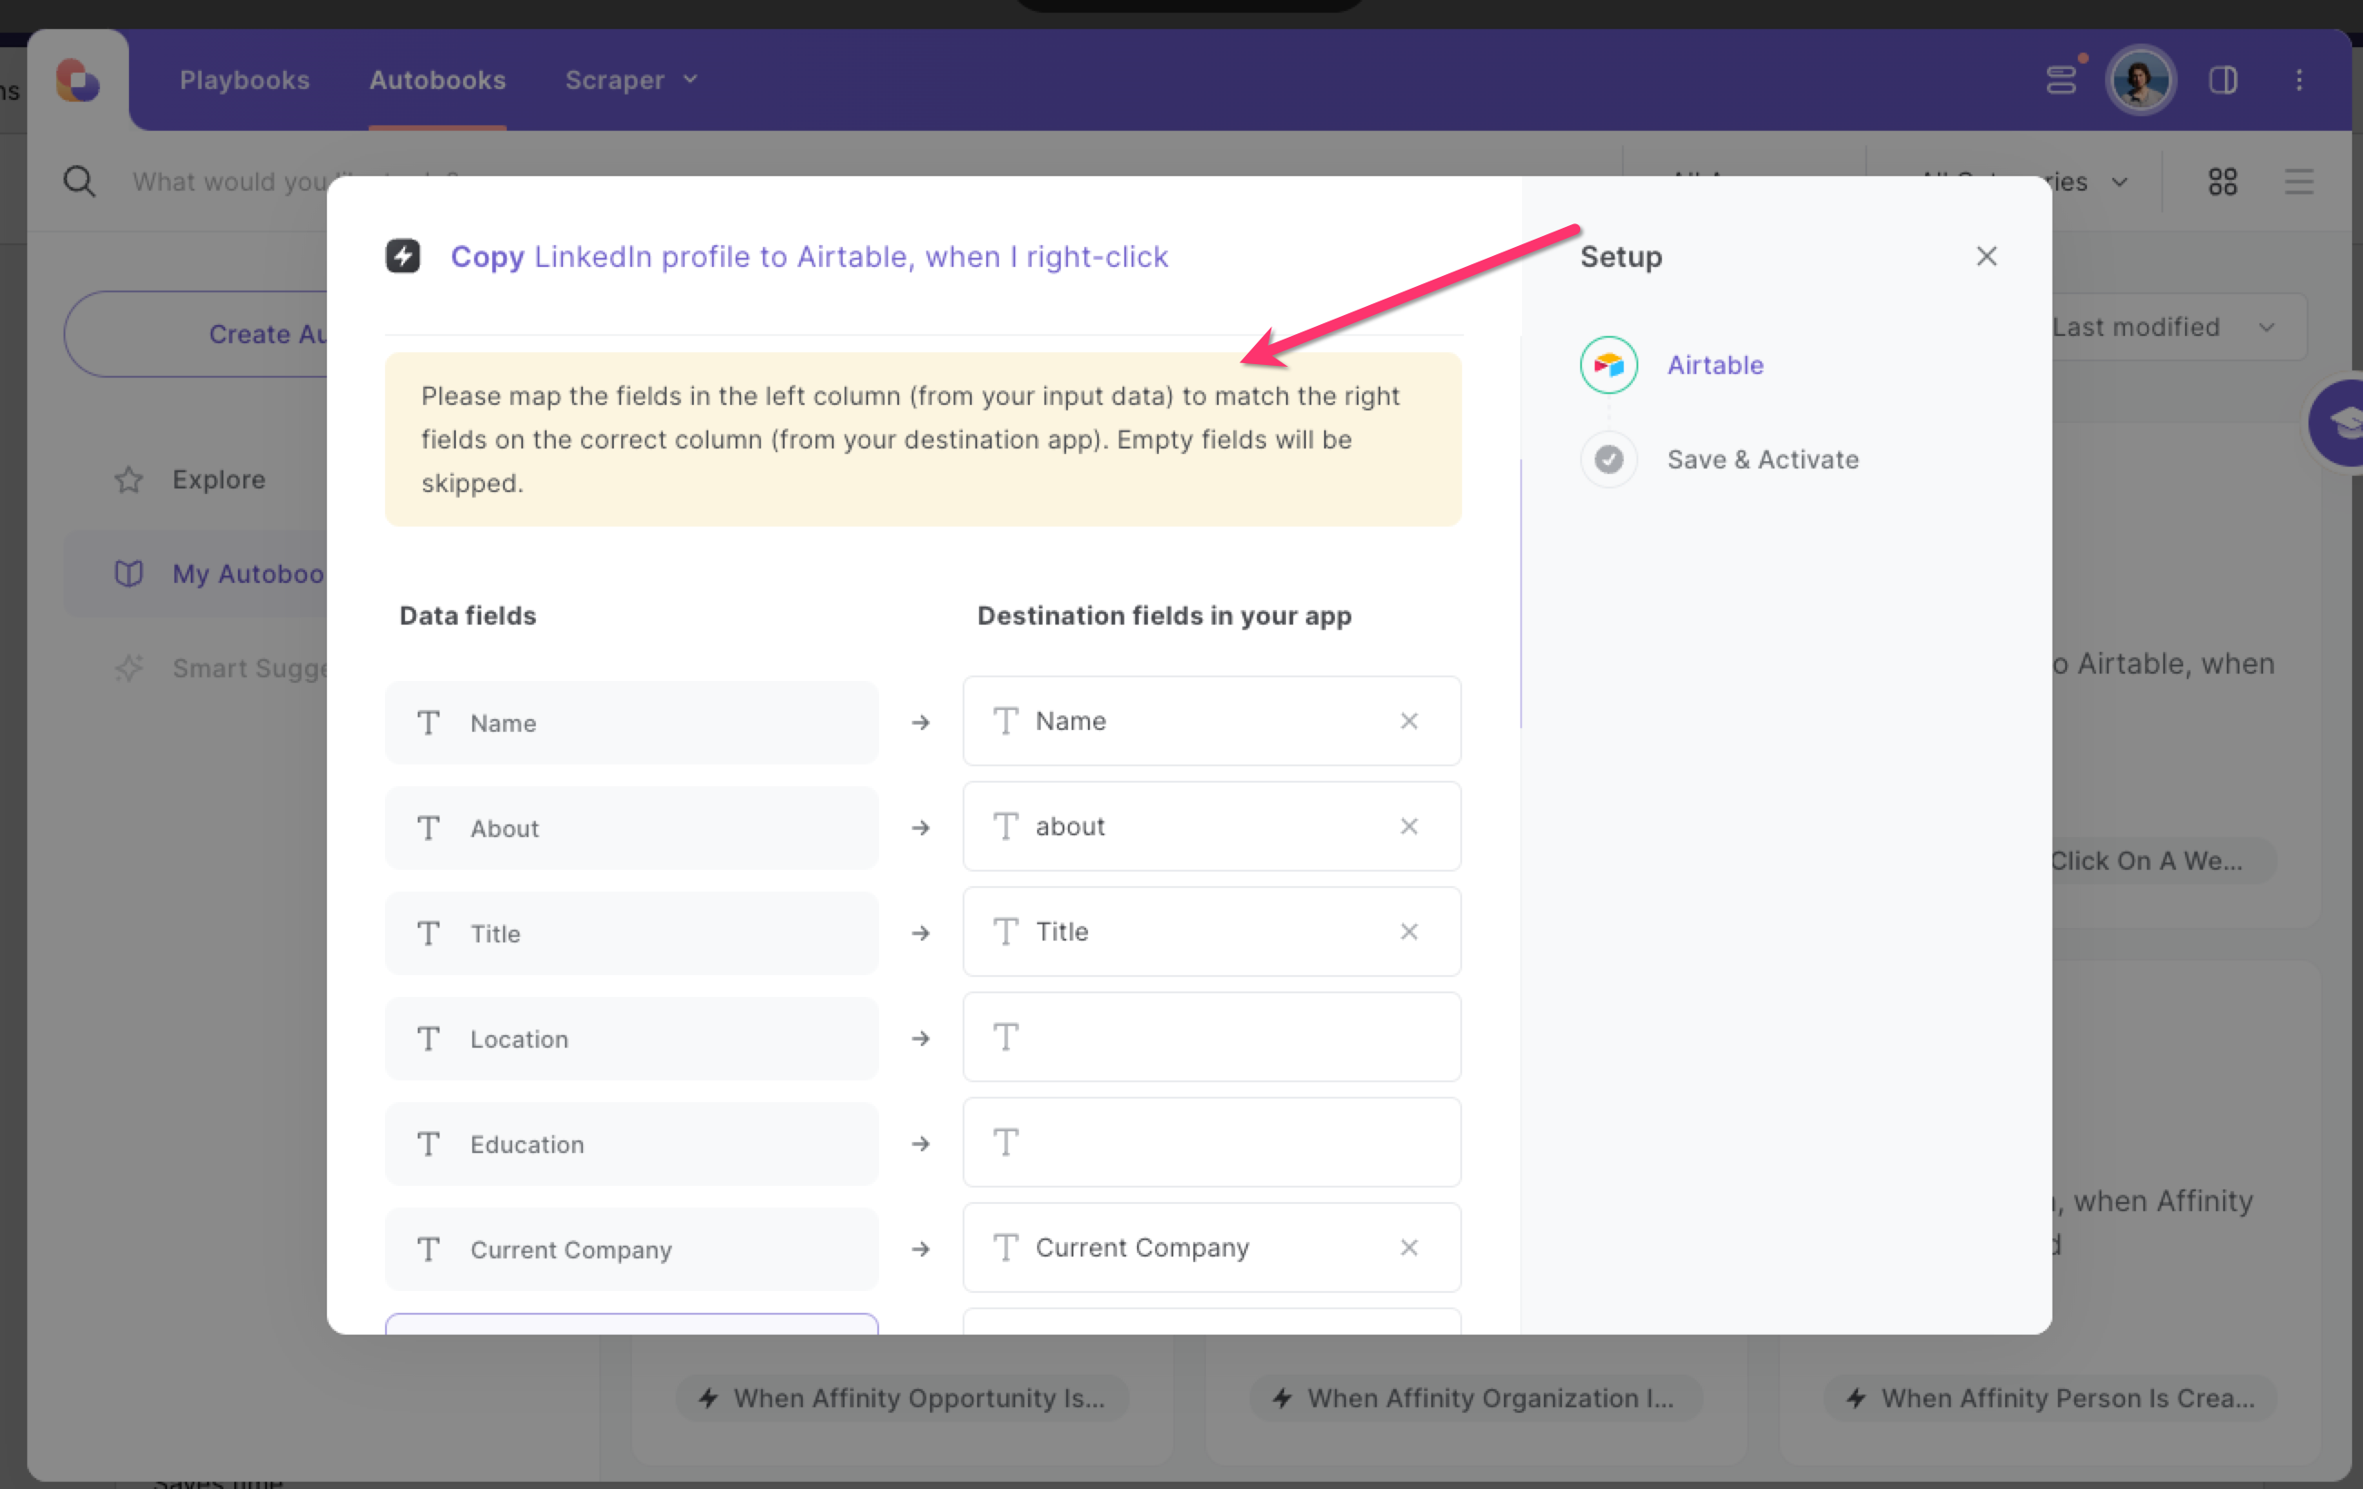Select the Education data field
The image size is (2363, 1489).
(x=631, y=1144)
